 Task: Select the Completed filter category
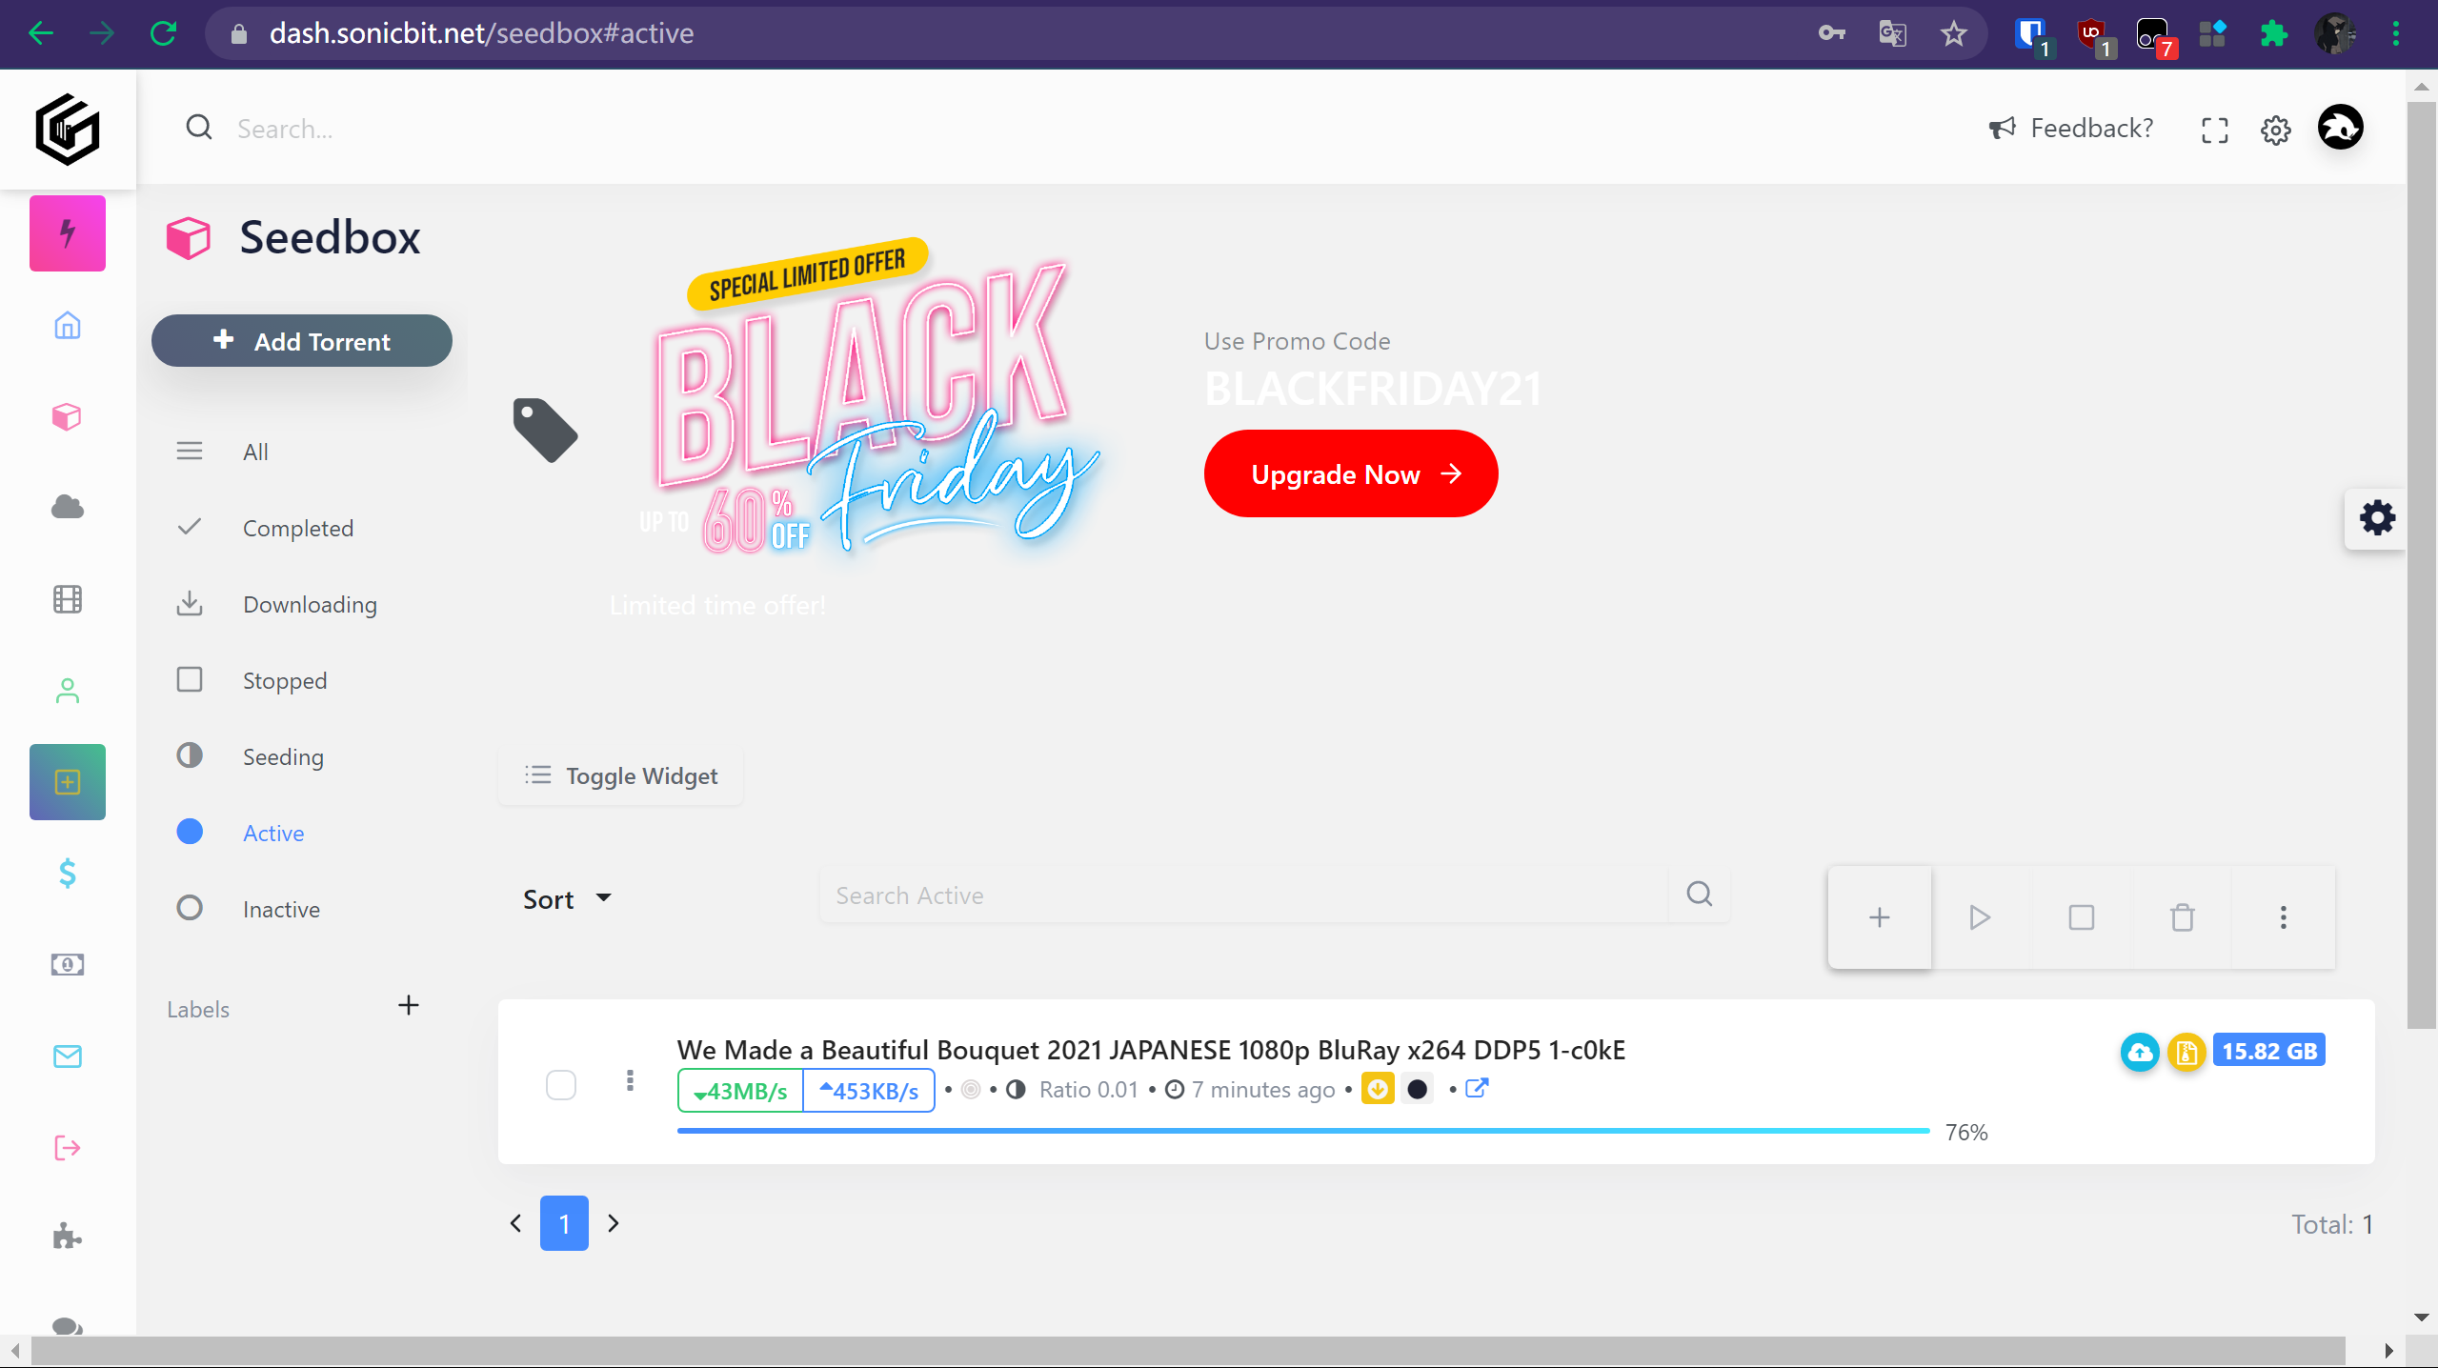coord(298,526)
